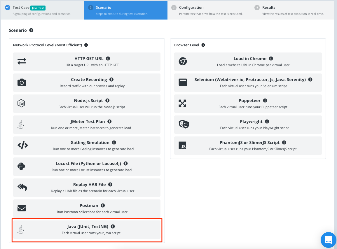Show info for PhantomJS or SlimerJS Script

pyautogui.click(x=284, y=143)
